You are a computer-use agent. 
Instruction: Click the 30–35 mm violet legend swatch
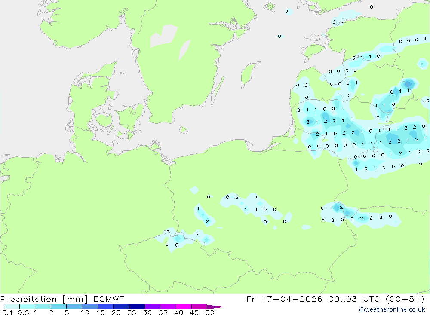[x=153, y=306]
